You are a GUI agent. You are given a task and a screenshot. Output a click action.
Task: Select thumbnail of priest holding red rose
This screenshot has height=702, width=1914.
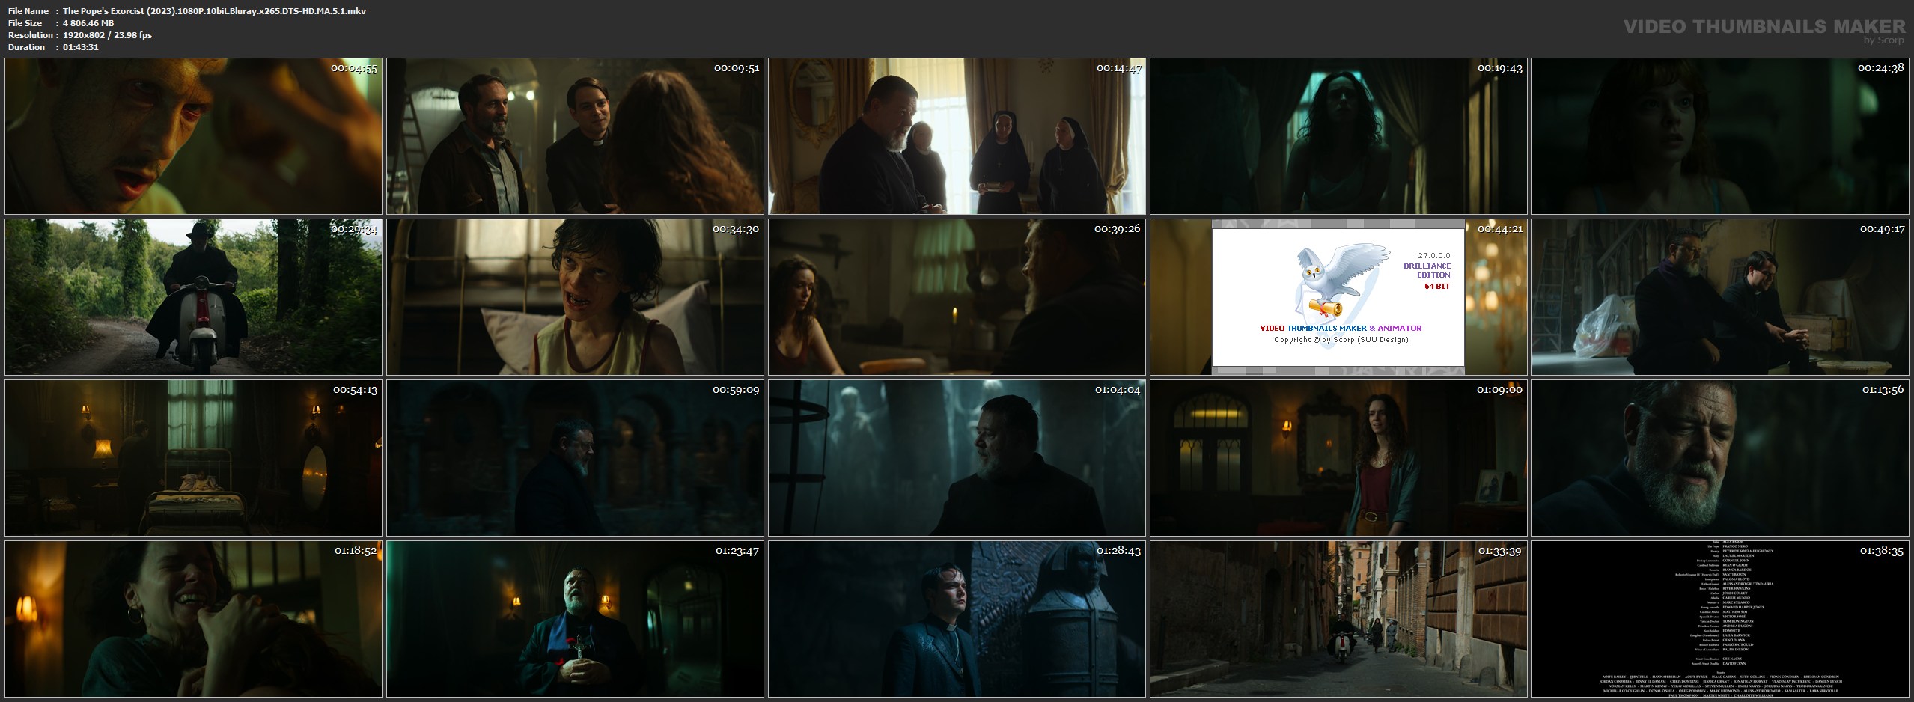pyautogui.click(x=575, y=619)
